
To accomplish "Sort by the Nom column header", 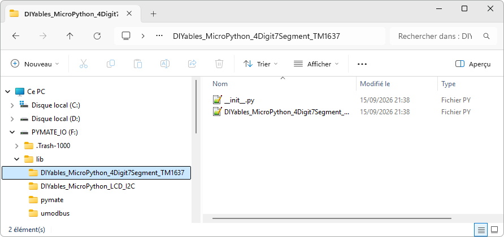I will [x=220, y=84].
